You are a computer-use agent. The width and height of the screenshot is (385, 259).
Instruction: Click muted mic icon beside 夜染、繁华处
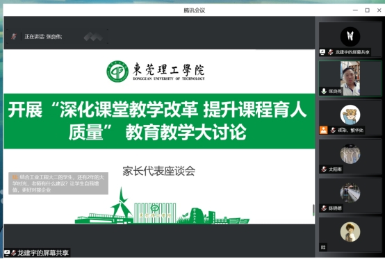pos(333,130)
